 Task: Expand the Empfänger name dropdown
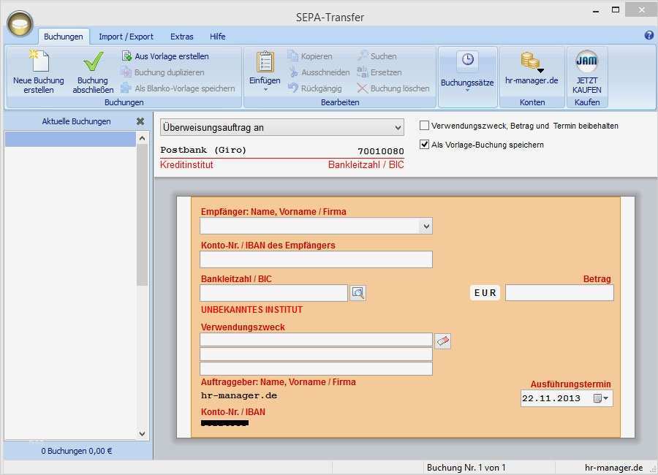426,226
